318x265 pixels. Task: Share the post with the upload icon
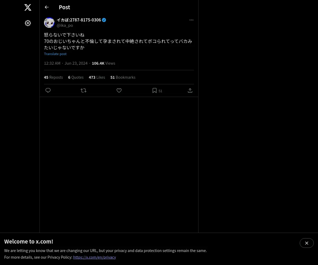pyautogui.click(x=190, y=90)
